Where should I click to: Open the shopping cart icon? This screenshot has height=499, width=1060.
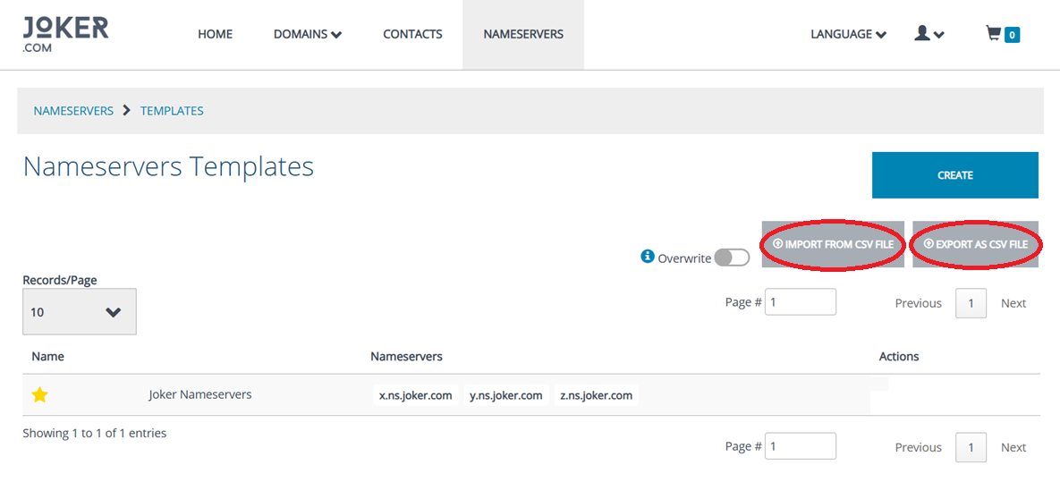click(993, 34)
